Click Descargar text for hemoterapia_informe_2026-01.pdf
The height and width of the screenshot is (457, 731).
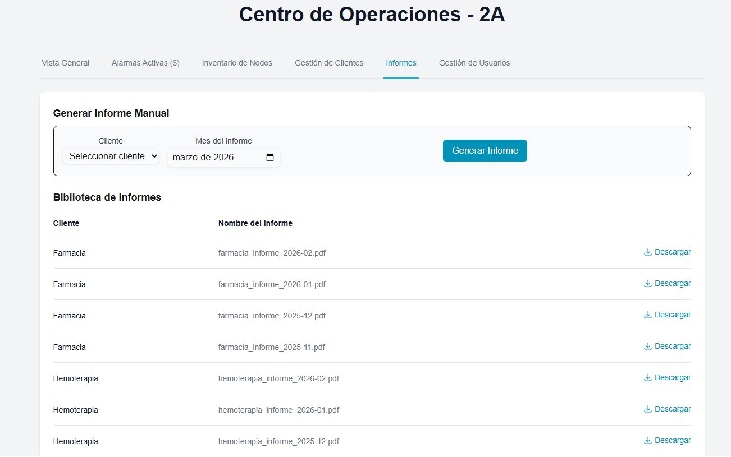click(x=673, y=409)
